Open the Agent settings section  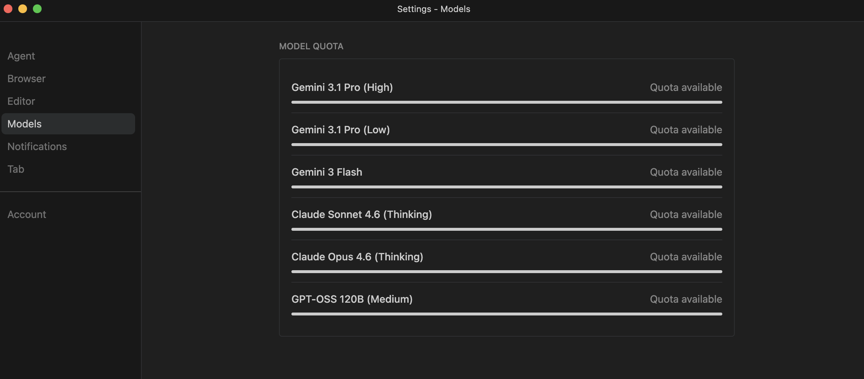pyautogui.click(x=21, y=56)
